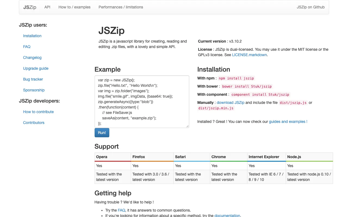Click the Safari column header
Screen dimensions: 348x217
coord(192,157)
